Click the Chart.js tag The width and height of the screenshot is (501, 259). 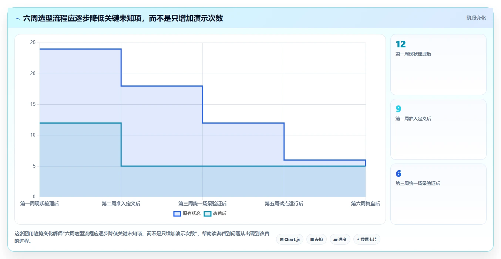point(290,239)
